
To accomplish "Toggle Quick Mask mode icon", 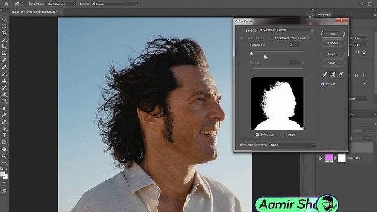I will coord(4,184).
